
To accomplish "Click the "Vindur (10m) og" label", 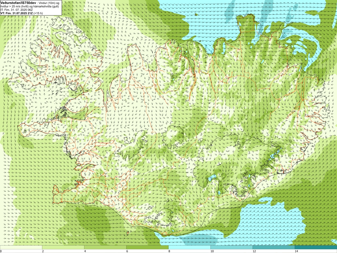I will [49, 3].
